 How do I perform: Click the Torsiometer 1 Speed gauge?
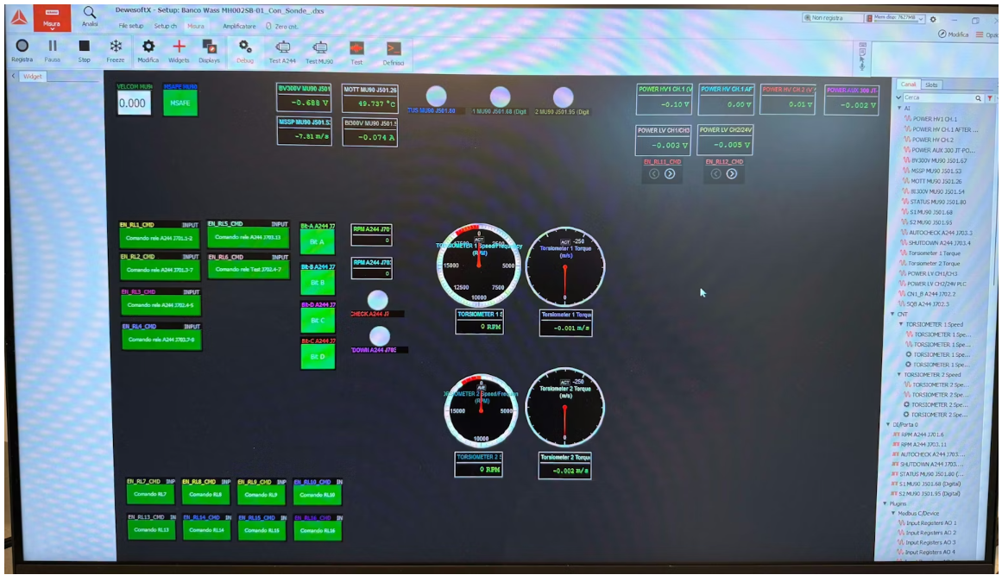click(479, 265)
